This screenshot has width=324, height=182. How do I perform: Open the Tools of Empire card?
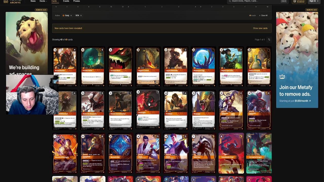[x=259, y=67]
